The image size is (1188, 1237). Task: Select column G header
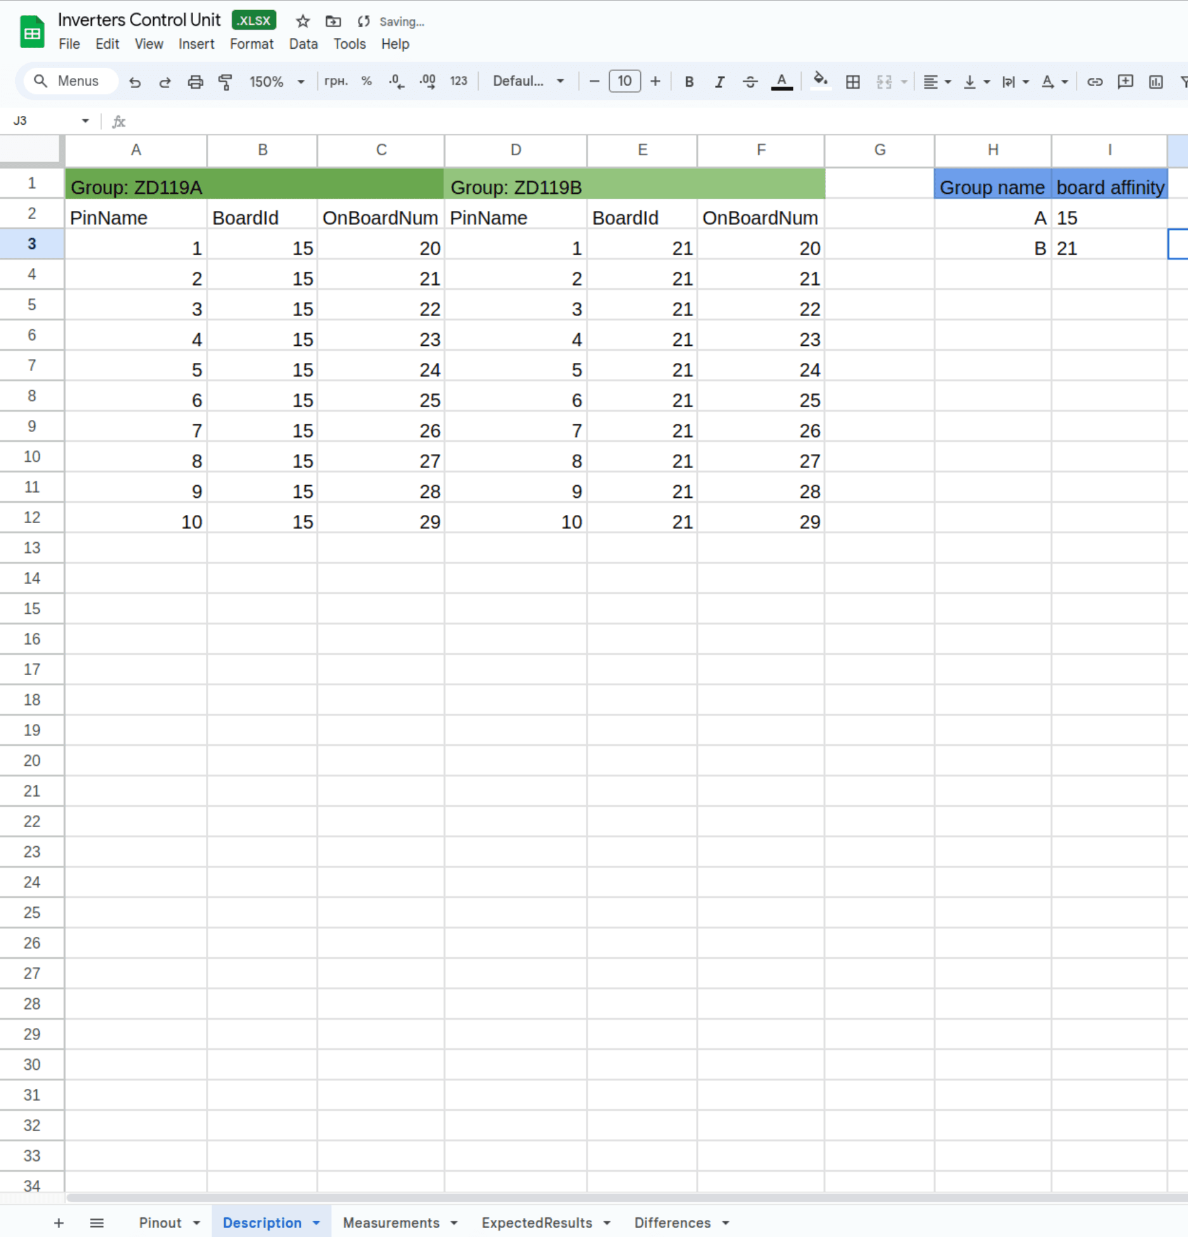pyautogui.click(x=880, y=150)
